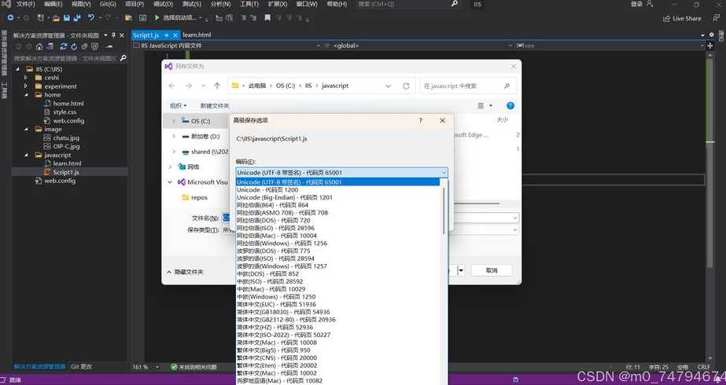Expand the ceshi folder in Solution Explorer
The image size is (726, 385).
click(27, 78)
